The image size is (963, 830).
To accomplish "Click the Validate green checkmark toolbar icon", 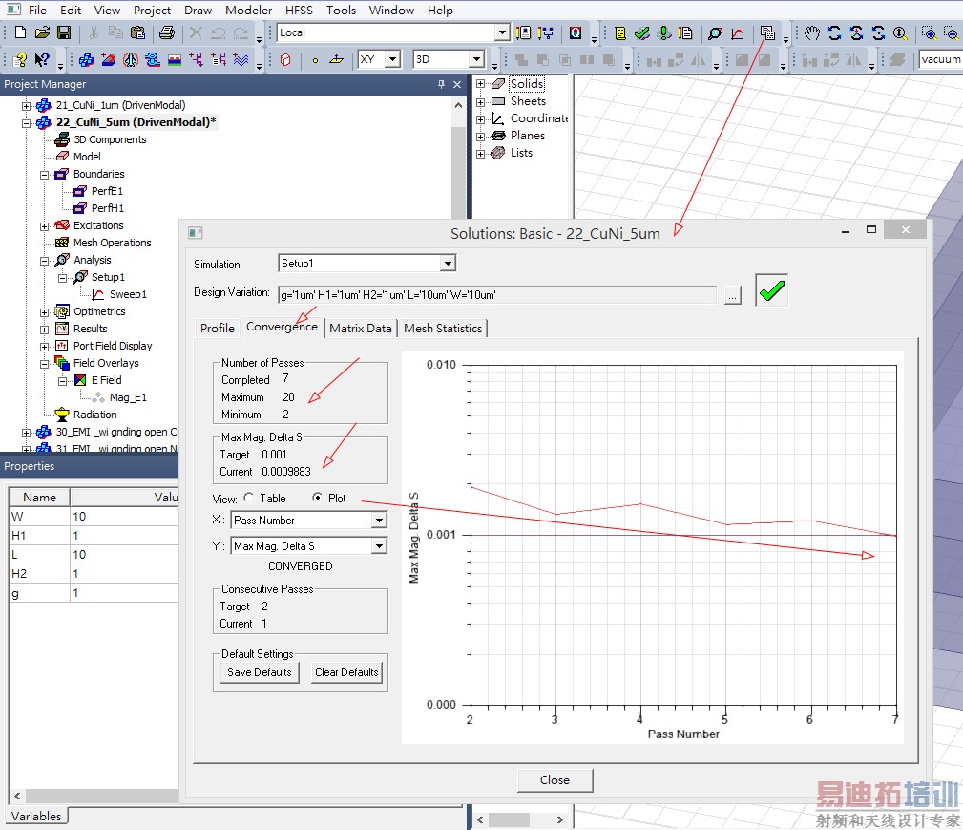I will pyautogui.click(x=642, y=32).
